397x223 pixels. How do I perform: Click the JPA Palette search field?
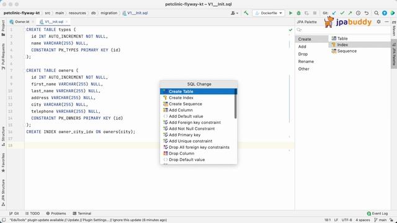pyautogui.click(x=343, y=30)
